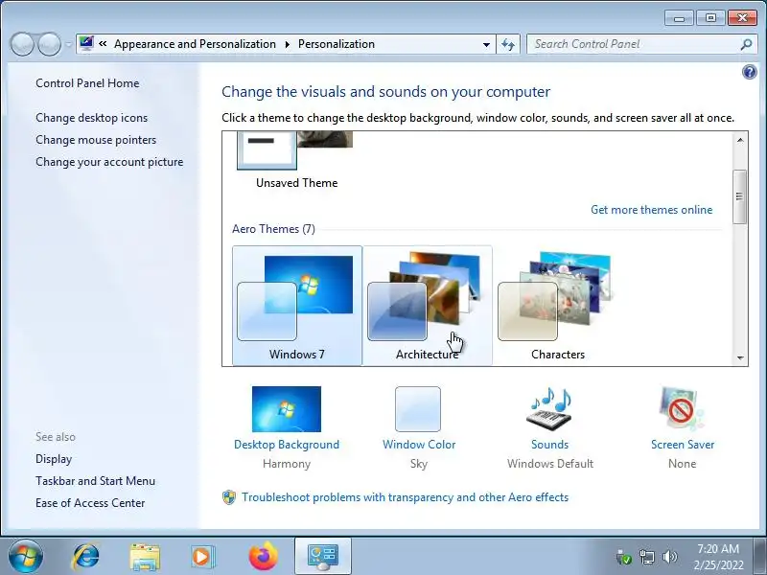The height and width of the screenshot is (575, 767).
Task: Open the Display link under See also
Action: tap(54, 459)
